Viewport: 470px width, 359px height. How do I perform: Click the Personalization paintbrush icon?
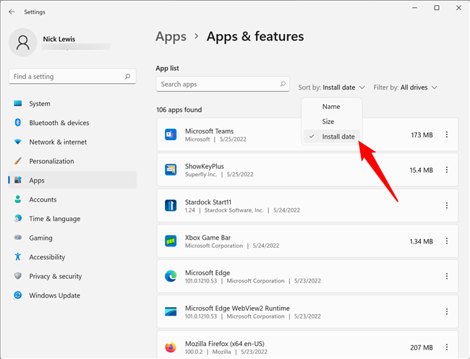[x=17, y=161]
